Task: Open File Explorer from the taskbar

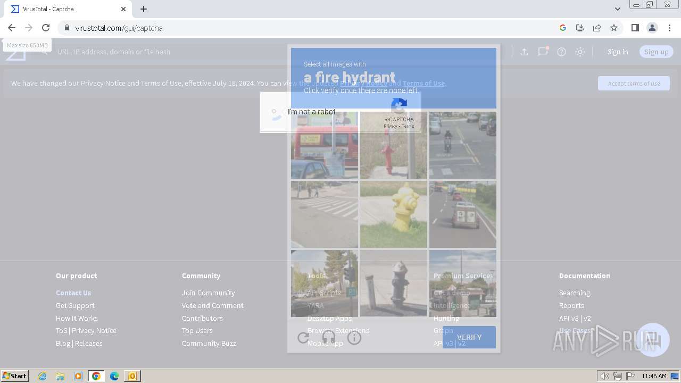Action: point(60,376)
